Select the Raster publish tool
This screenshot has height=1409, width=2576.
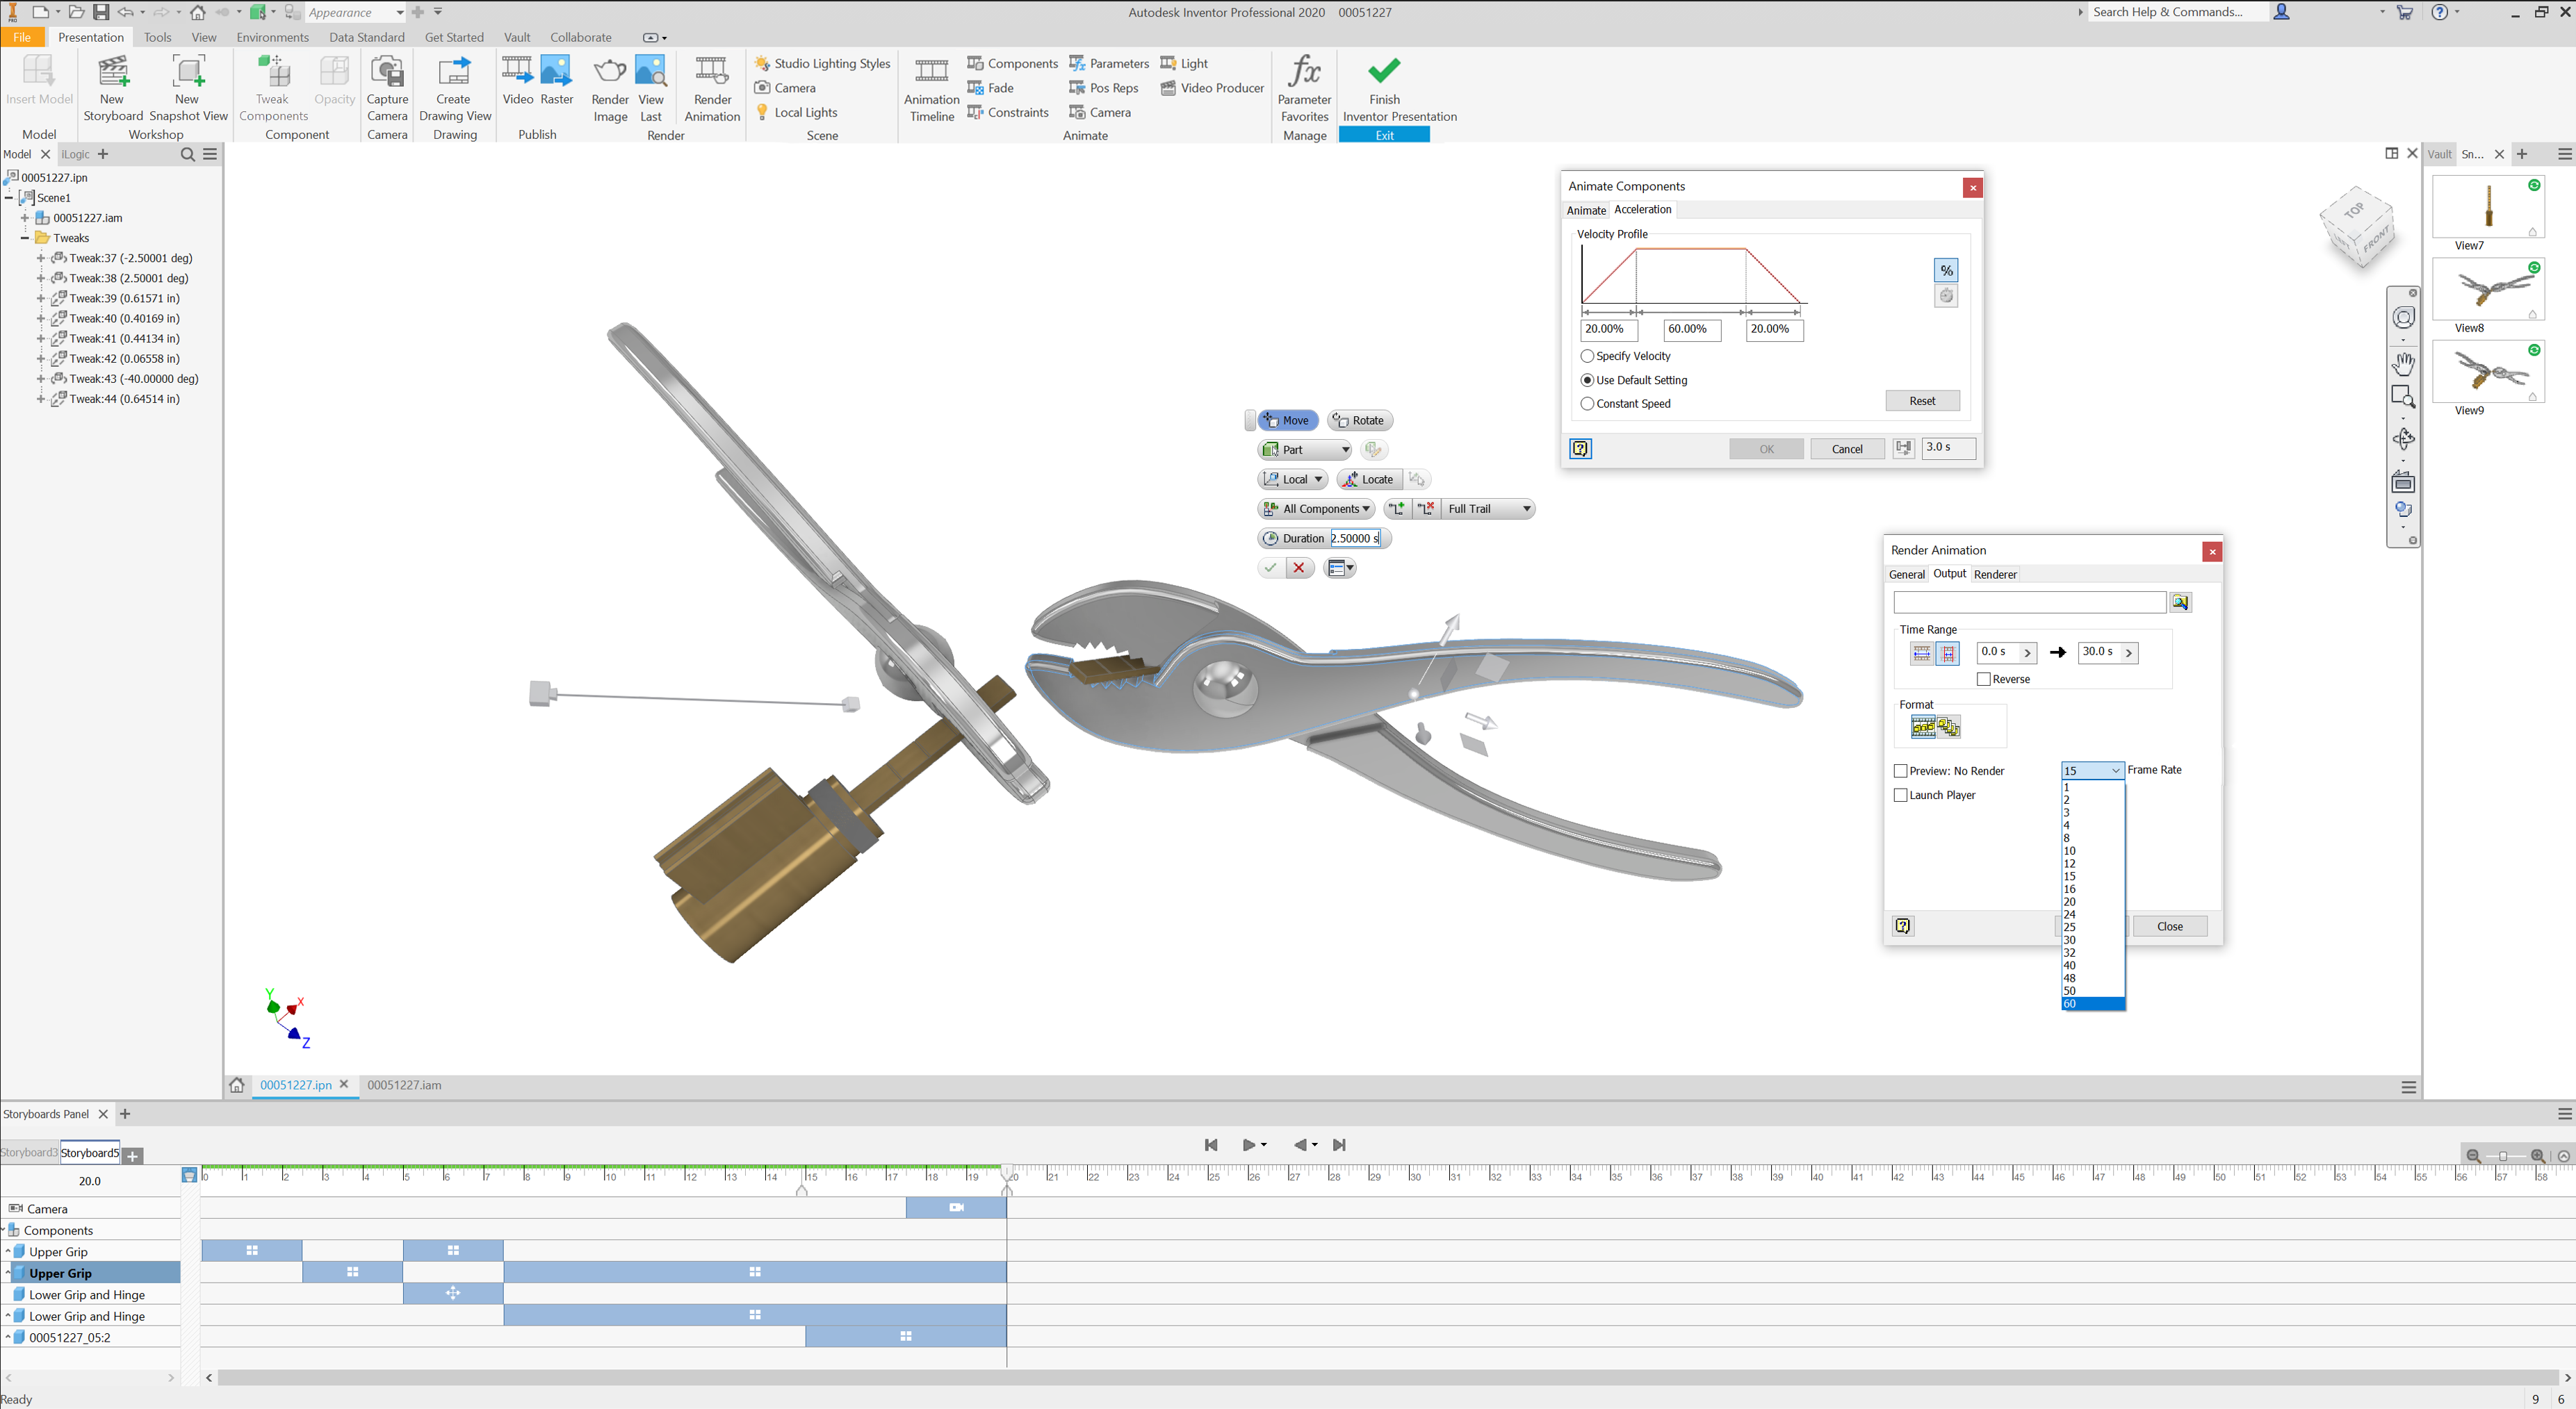(x=556, y=87)
